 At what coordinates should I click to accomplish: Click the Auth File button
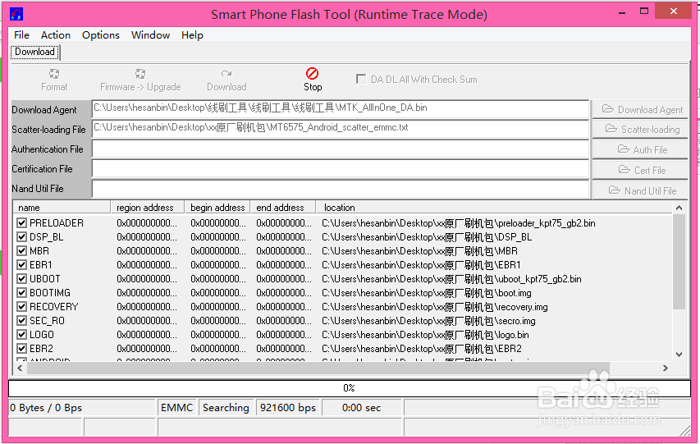640,149
